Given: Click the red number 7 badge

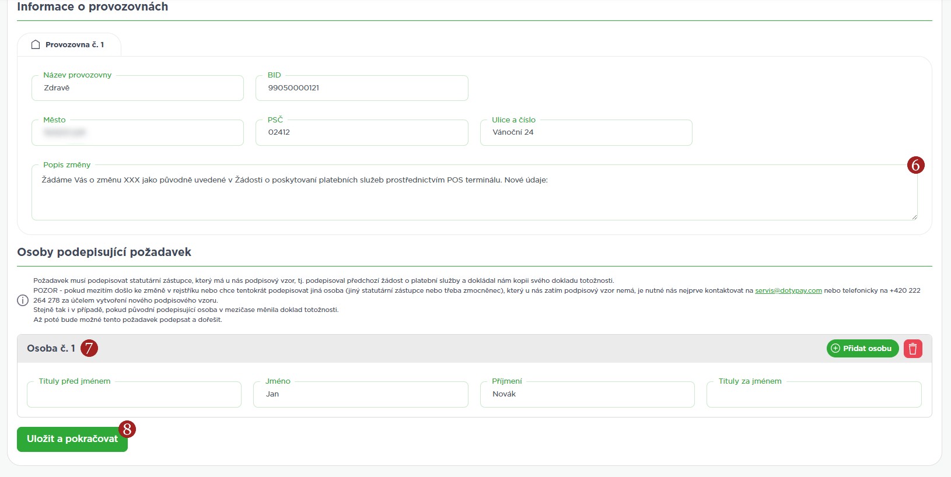Looking at the screenshot, I should (x=89, y=349).
